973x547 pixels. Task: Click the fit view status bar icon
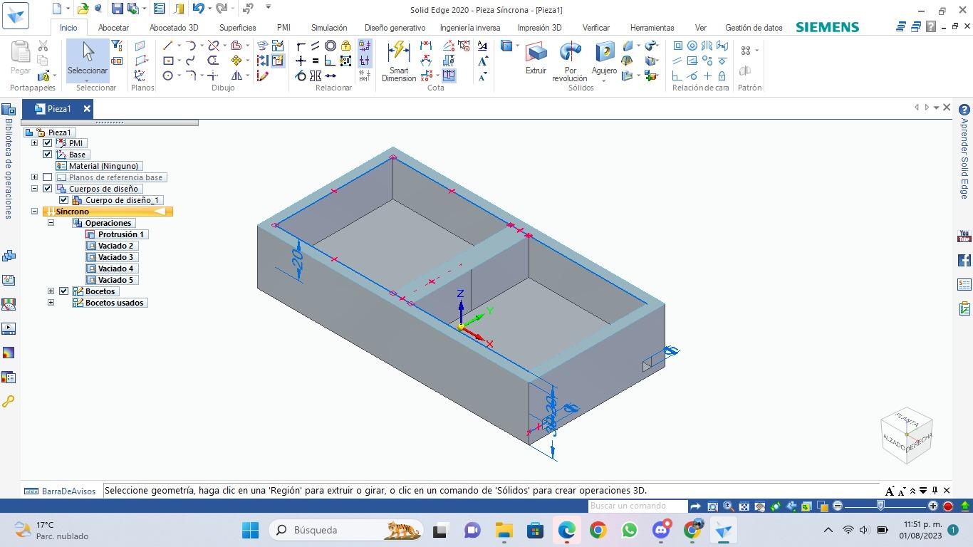tap(744, 506)
